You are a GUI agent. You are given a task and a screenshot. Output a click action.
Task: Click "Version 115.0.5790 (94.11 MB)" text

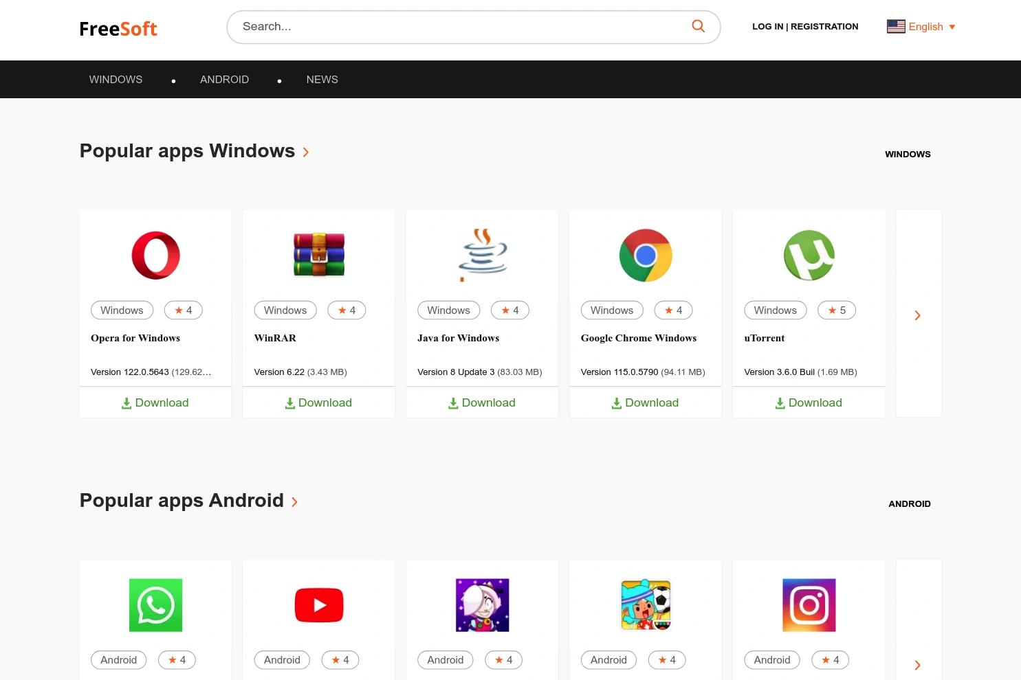pos(643,372)
